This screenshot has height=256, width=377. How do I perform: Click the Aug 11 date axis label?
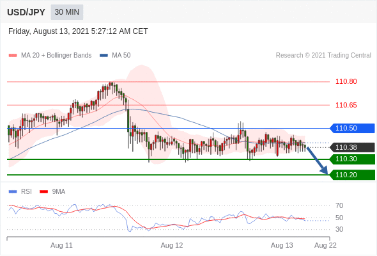point(61,245)
